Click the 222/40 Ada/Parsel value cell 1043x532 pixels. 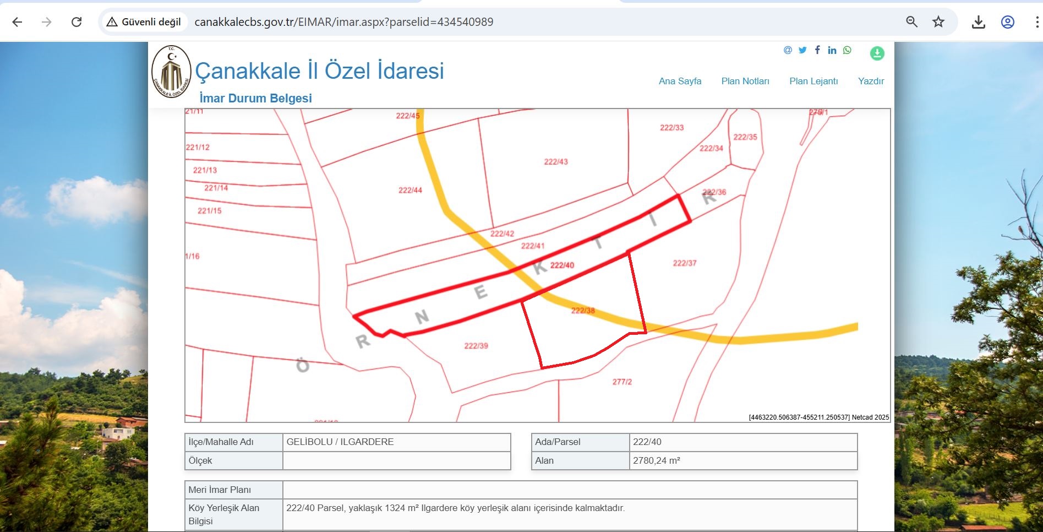pos(744,442)
